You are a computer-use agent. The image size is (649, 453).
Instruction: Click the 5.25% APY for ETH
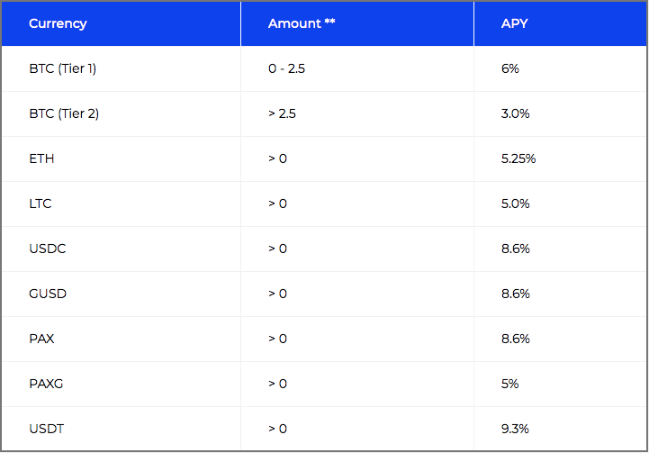pyautogui.click(x=518, y=159)
